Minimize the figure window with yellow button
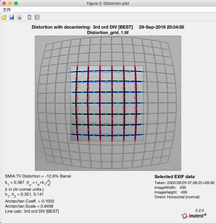The image size is (216, 223). [10, 3]
